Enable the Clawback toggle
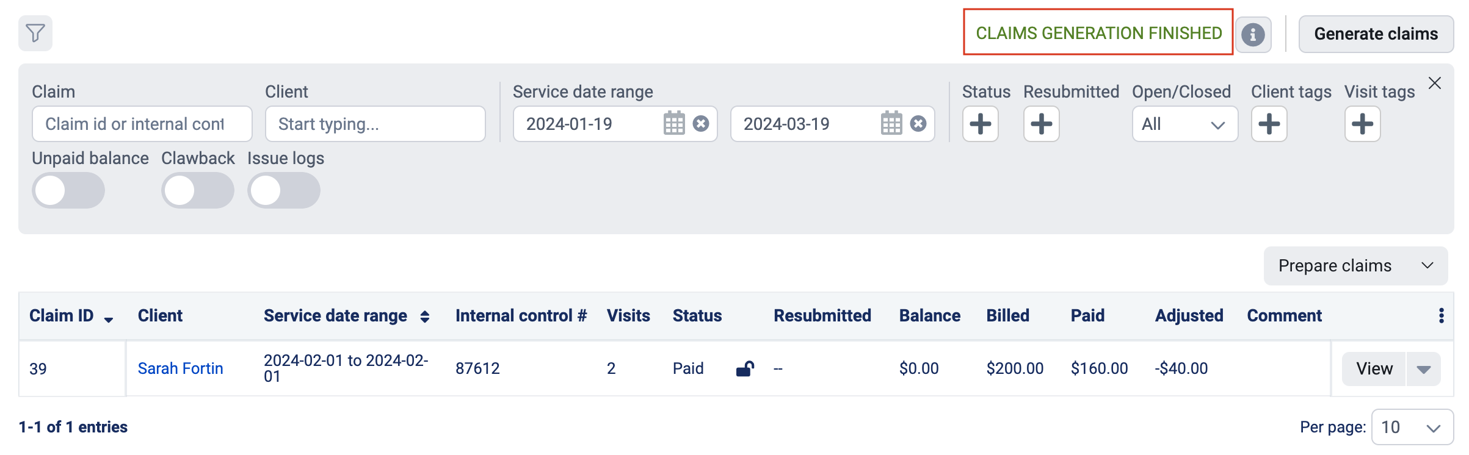The width and height of the screenshot is (1469, 455). pyautogui.click(x=198, y=190)
